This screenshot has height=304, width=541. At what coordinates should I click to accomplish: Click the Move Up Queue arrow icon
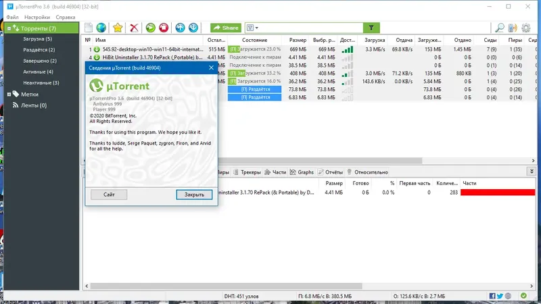tap(180, 28)
